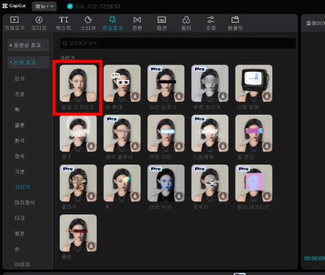This screenshot has height=275, width=325.
Task: Open the 가져오기 import tab
Action: 15,23
